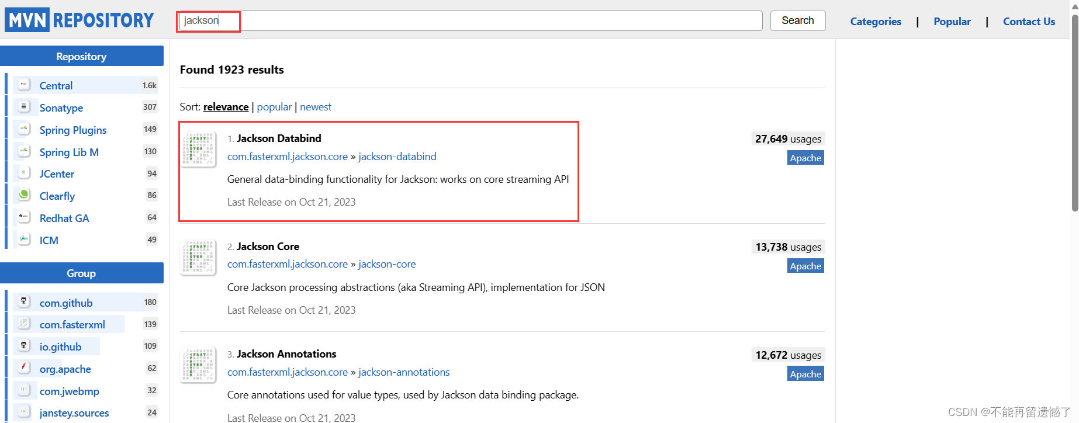The width and height of the screenshot is (1079, 423).
Task: Click the Apache license badge for Jackson Core
Action: point(805,266)
